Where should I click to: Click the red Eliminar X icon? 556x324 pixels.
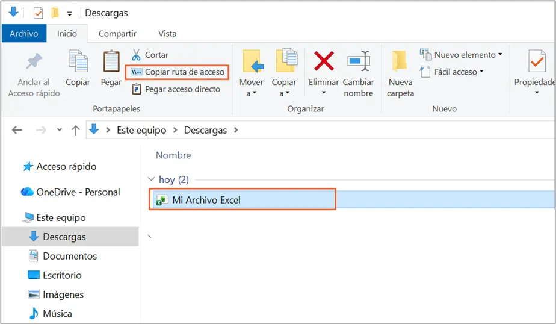click(324, 61)
